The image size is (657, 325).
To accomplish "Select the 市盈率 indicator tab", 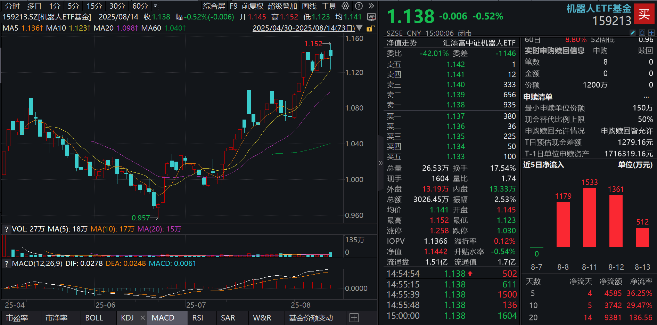I will coord(17,318).
